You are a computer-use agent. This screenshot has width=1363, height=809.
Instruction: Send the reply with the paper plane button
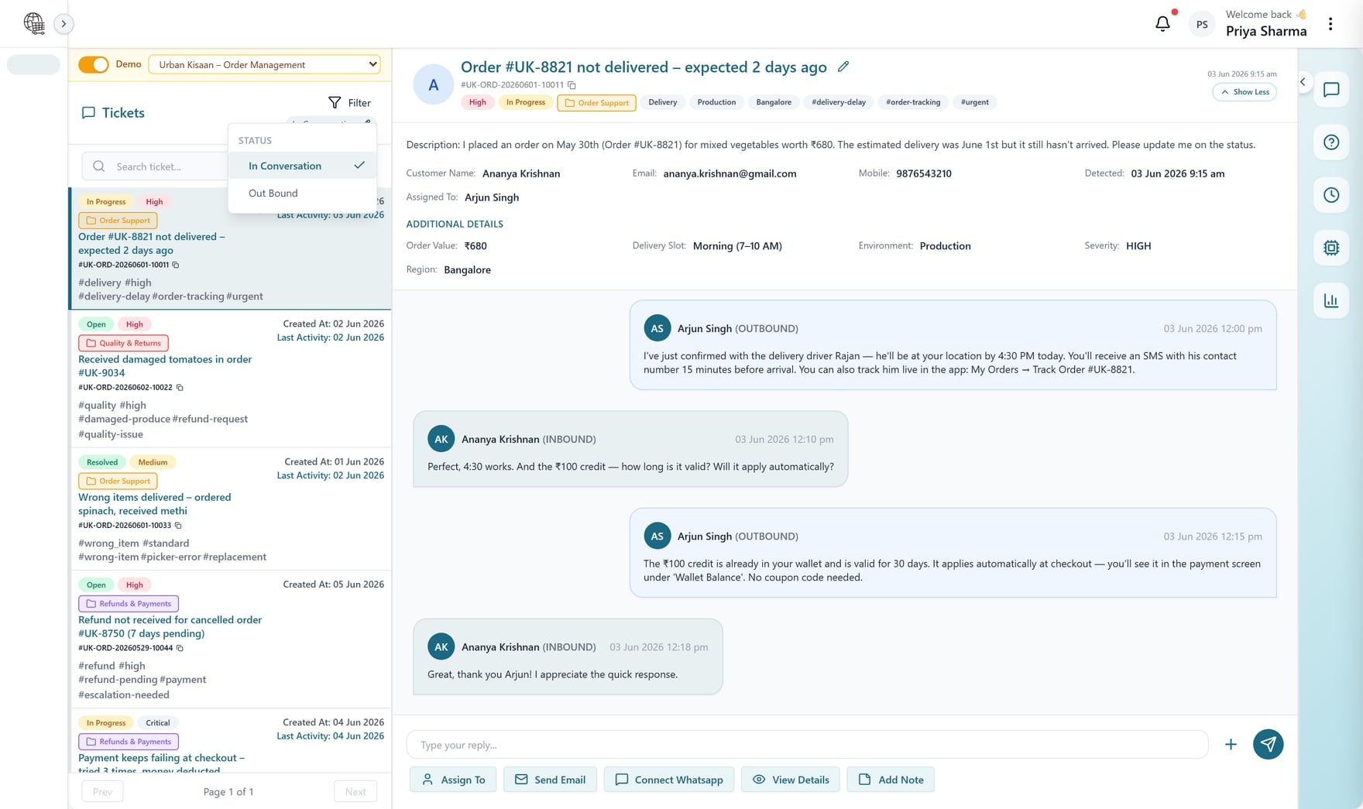1268,745
